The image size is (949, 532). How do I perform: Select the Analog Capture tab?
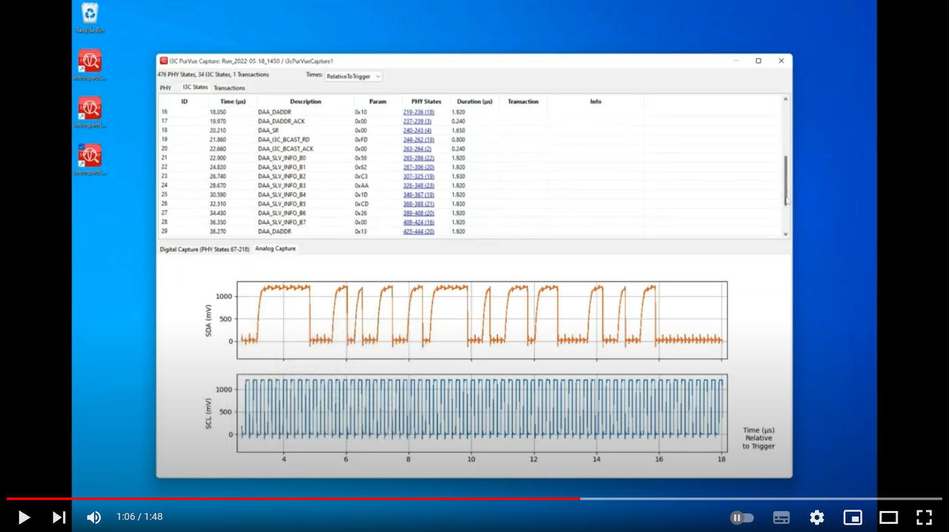275,249
